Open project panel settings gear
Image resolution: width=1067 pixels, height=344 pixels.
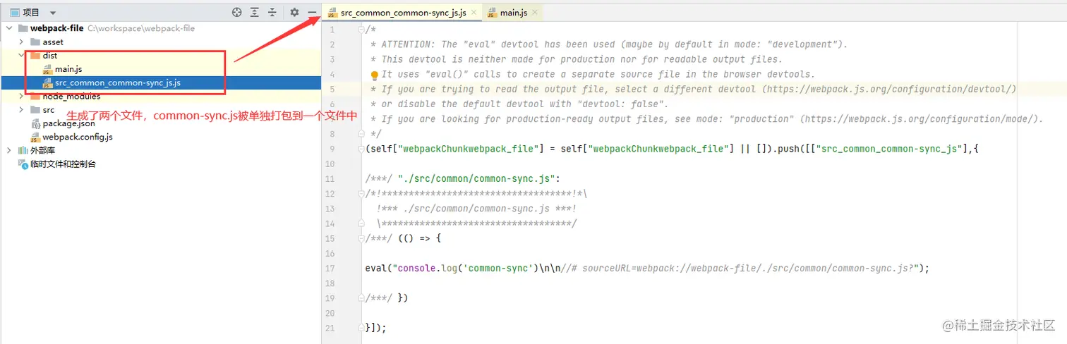(294, 13)
